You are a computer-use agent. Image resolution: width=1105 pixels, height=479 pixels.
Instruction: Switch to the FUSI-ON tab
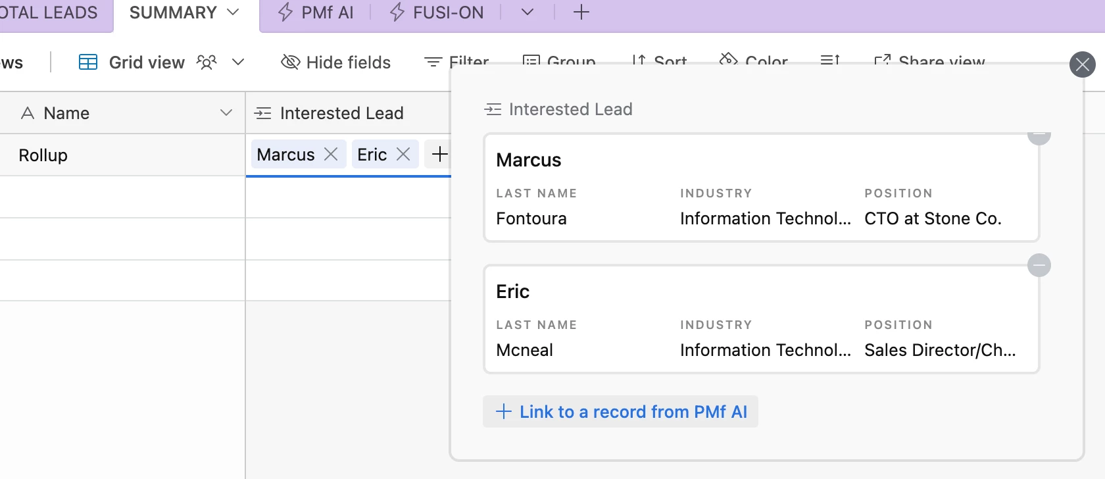[x=437, y=13]
